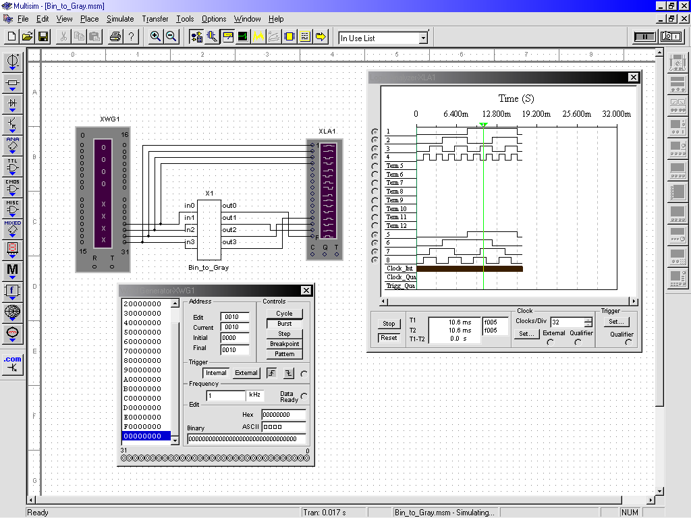The image size is (691, 518).
Task: Open the MIXED component bin
Action: pyautogui.click(x=12, y=229)
